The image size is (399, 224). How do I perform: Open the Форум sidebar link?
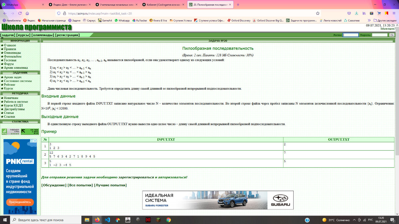(x=9, y=64)
